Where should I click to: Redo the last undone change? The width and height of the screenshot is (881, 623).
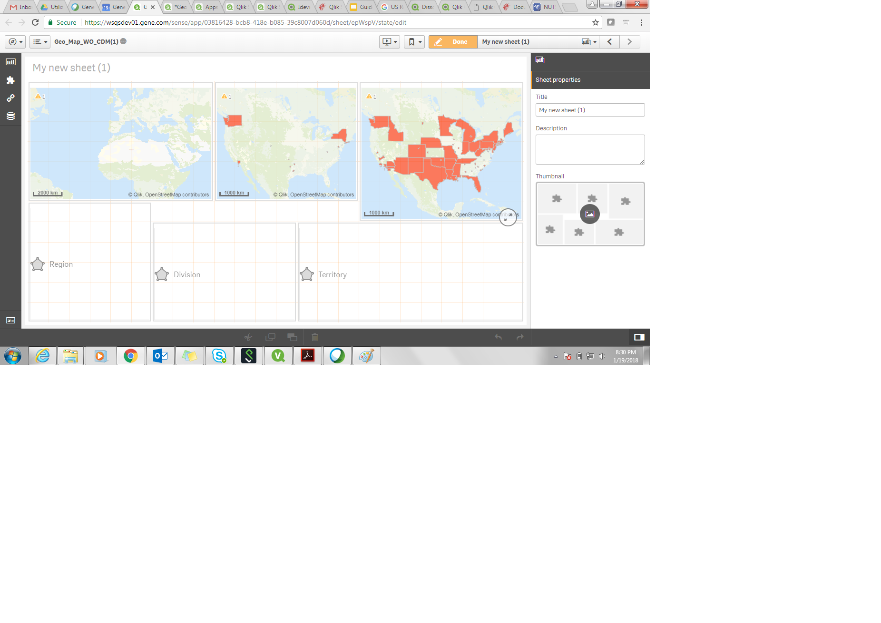(x=519, y=337)
